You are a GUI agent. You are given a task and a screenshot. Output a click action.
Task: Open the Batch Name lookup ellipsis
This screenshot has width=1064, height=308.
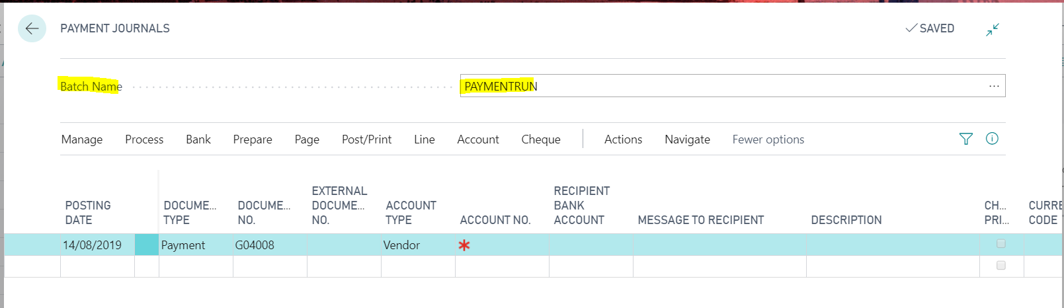(x=993, y=86)
